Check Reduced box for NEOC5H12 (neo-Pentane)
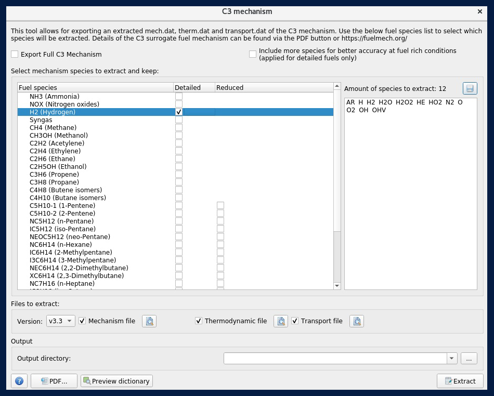 (220, 237)
